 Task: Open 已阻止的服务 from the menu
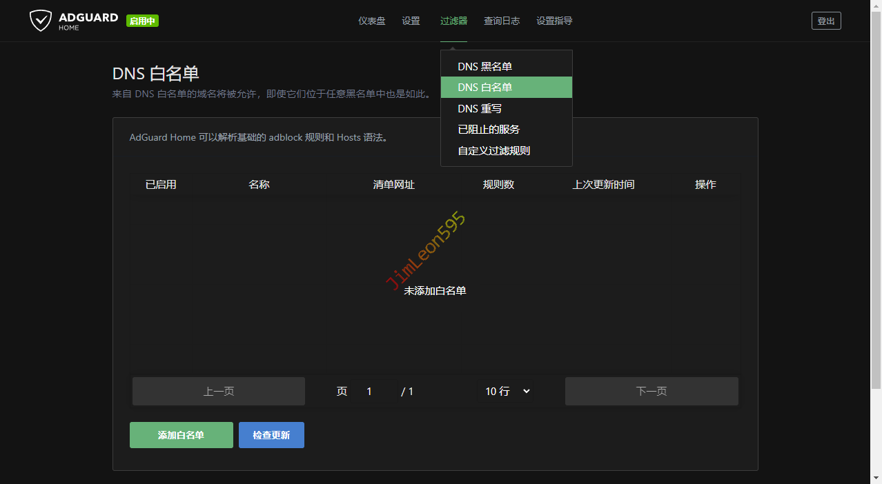point(489,130)
